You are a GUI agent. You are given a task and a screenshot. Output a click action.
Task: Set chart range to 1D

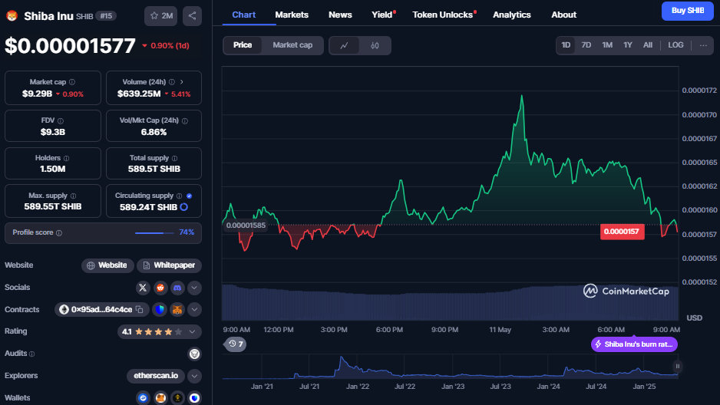566,45
